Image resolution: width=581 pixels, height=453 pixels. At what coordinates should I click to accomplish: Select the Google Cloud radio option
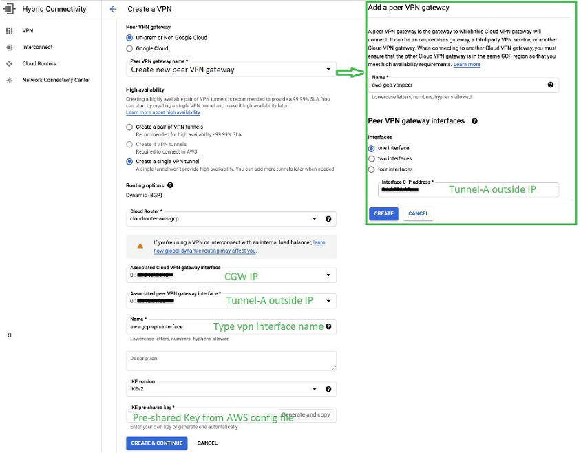click(x=129, y=49)
